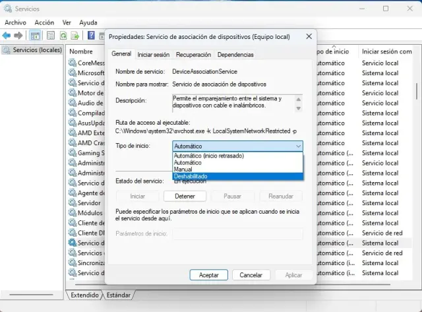Click the forward arrow toolbar icon
422x312 pixels.
click(x=19, y=35)
